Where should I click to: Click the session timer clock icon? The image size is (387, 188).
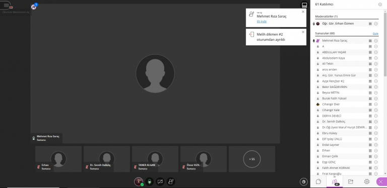[303, 182]
